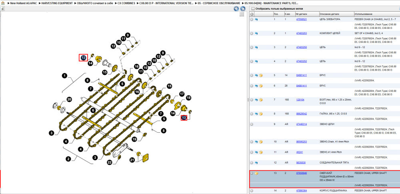The image size is (400, 194).
Task: Open part number link 47558521
Action: pos(301,19)
